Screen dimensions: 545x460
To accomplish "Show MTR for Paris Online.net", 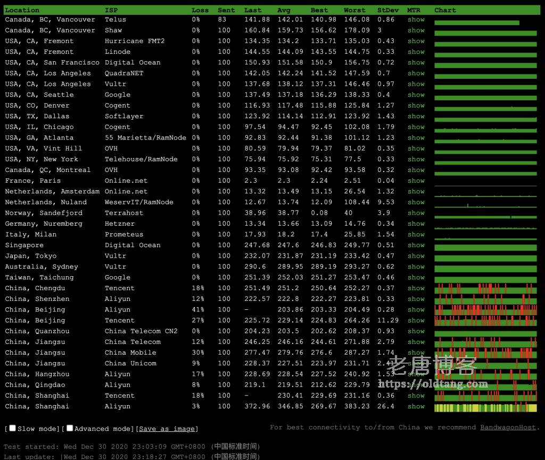I will click(416, 180).
